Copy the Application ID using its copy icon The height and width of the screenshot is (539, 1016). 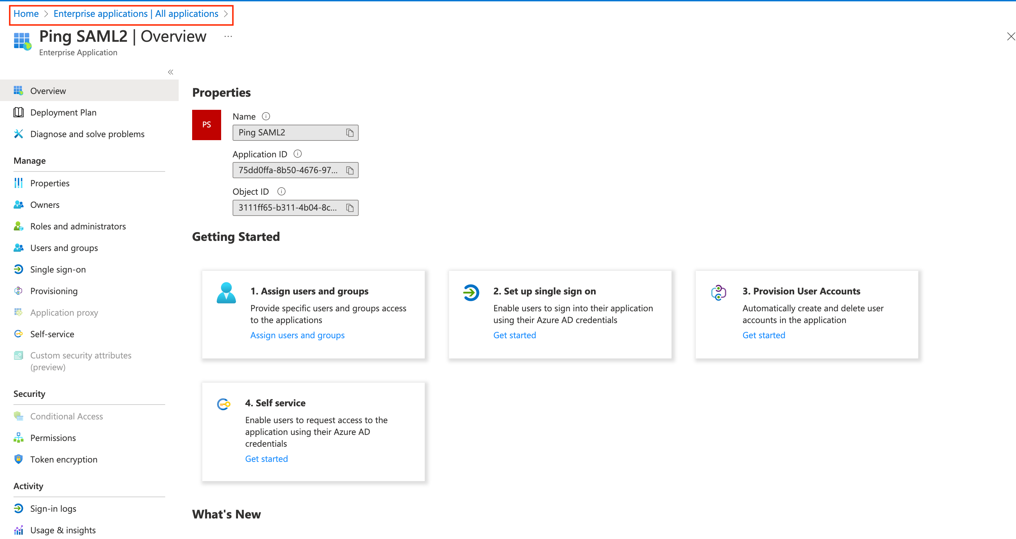350,170
